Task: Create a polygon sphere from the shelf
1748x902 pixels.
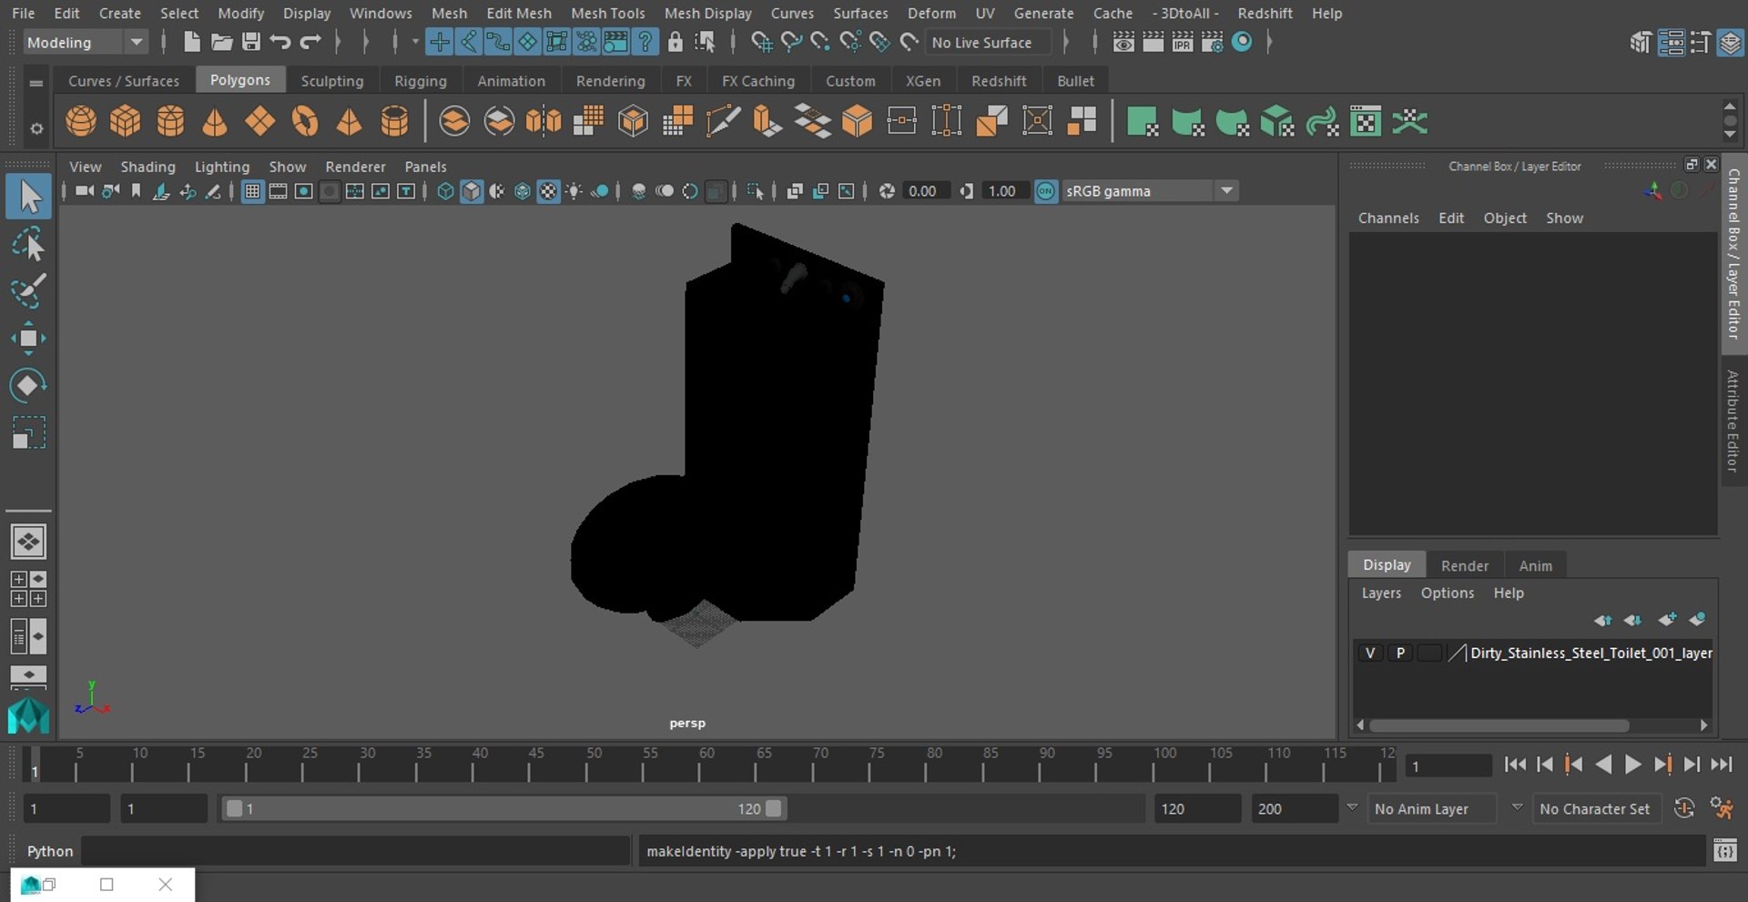Action: tap(81, 121)
